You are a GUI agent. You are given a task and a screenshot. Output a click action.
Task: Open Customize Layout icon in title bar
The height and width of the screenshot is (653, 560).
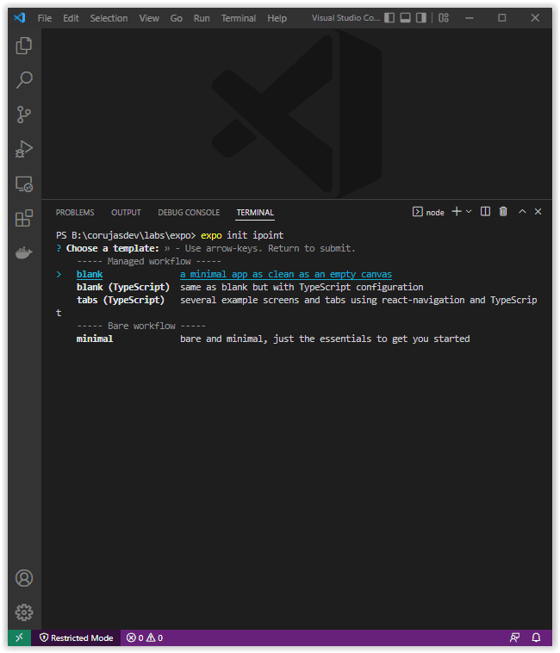pyautogui.click(x=444, y=18)
